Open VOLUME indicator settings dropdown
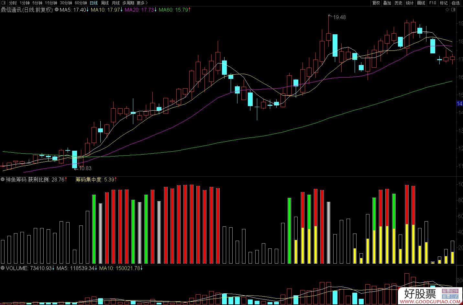Image resolution: width=463 pixels, height=305 pixels. coord(3,268)
